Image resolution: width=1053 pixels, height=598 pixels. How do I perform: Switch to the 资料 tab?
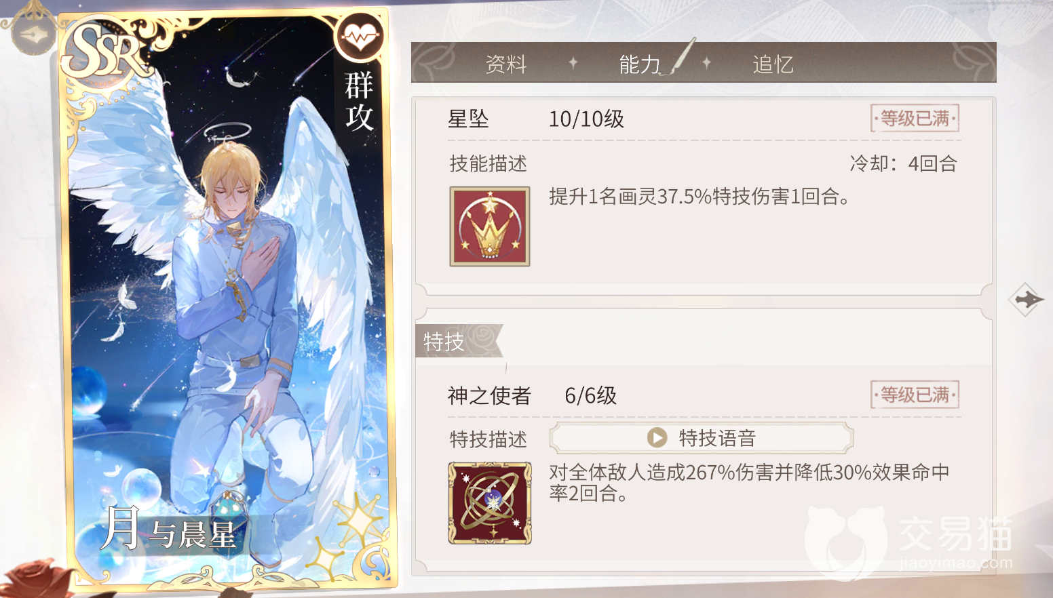506,64
